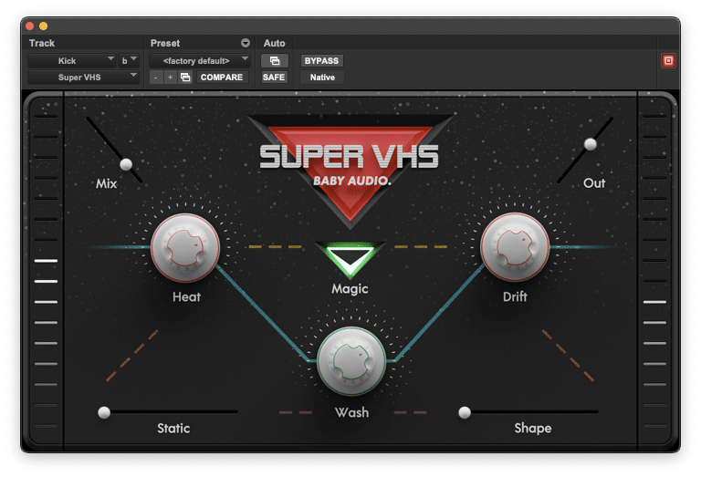Click the Shape label text
Viewport: 701px width, 477px height.
point(532,428)
